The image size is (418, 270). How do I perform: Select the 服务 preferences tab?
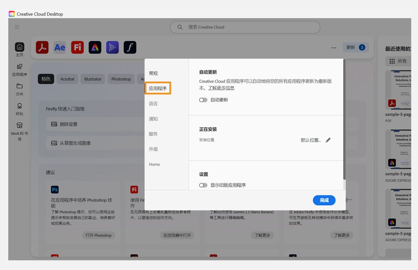coord(153,134)
